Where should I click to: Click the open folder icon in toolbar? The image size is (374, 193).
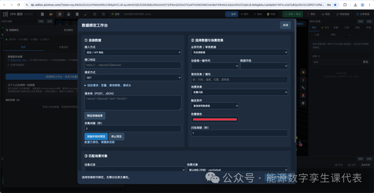(x=51, y=14)
